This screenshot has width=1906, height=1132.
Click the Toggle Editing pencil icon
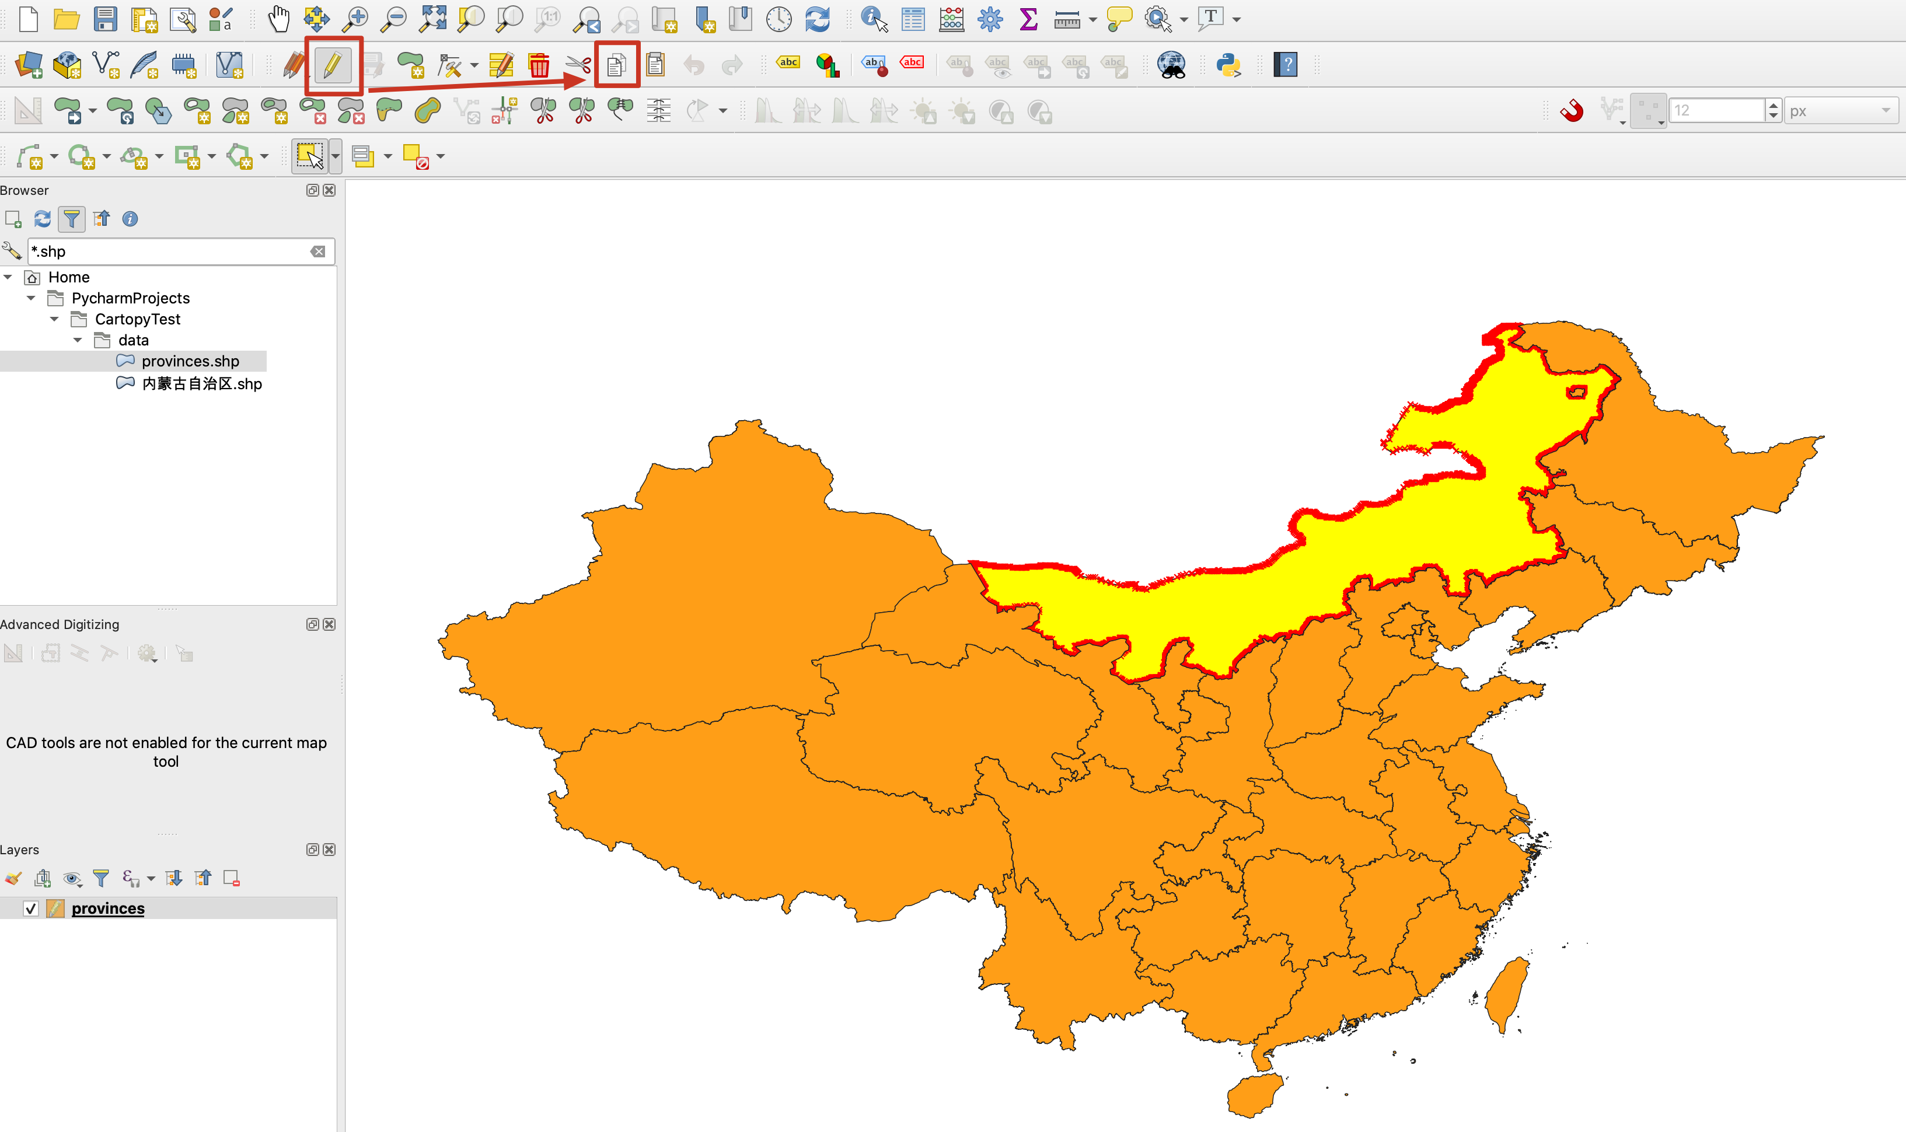pyautogui.click(x=333, y=65)
